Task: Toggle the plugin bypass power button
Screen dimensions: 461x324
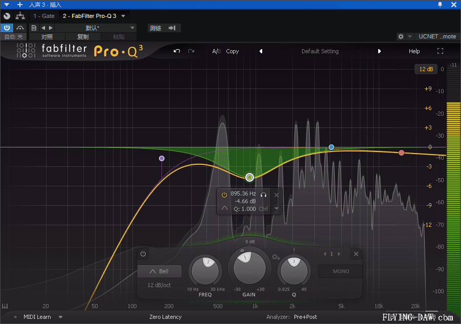Action: tap(7, 28)
